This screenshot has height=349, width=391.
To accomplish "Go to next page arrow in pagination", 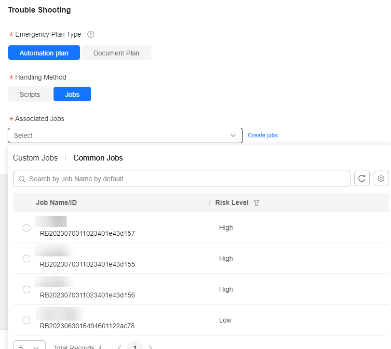I will [x=150, y=347].
